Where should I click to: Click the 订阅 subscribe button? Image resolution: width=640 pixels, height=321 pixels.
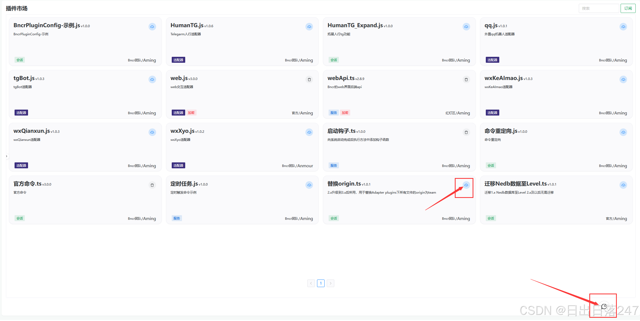pyautogui.click(x=628, y=8)
